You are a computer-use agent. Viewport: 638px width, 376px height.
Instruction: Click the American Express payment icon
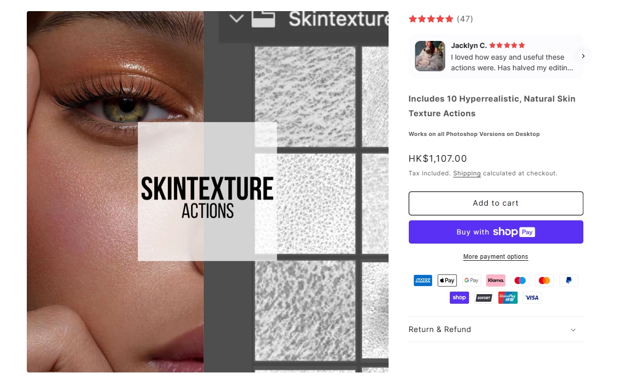click(x=422, y=280)
